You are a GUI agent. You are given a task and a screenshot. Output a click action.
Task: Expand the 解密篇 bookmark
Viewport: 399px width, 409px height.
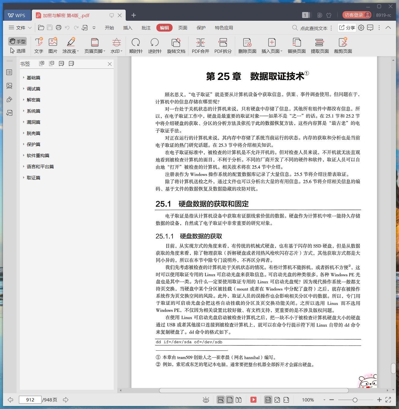tap(24, 100)
